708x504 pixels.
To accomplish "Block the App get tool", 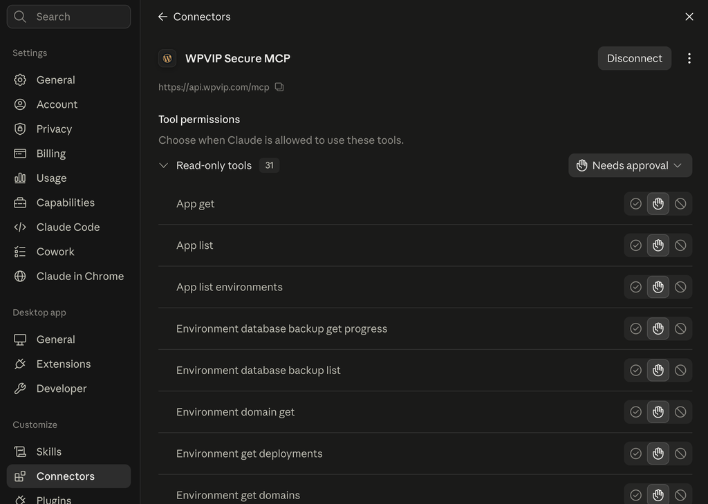I will click(680, 204).
